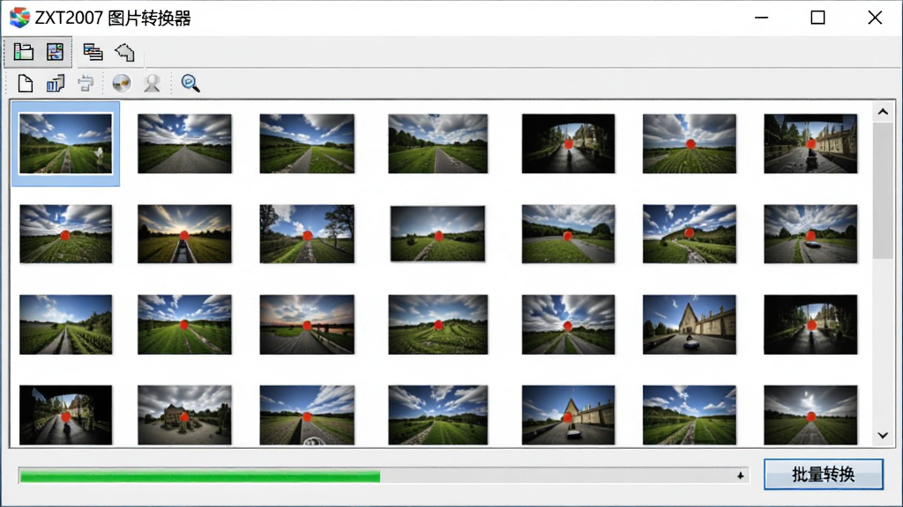Select the first thumbnail in the third row
The image size is (903, 507).
click(x=65, y=325)
